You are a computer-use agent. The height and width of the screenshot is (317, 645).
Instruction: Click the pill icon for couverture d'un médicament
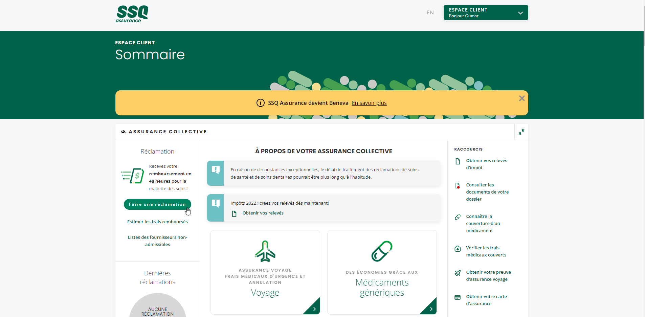point(458,217)
